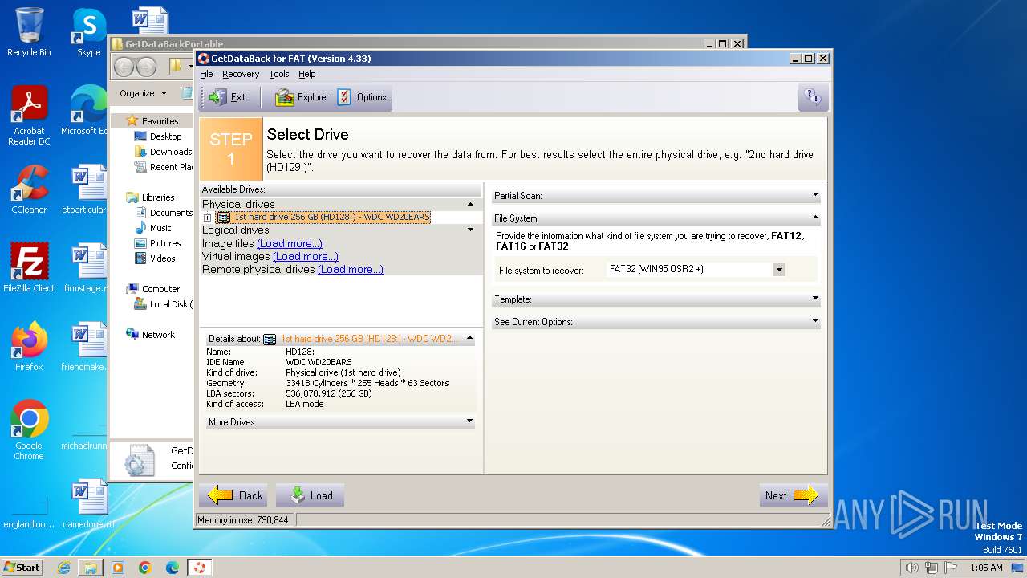Click Load more for Remote physical drives
1027x578 pixels.
pyautogui.click(x=351, y=269)
